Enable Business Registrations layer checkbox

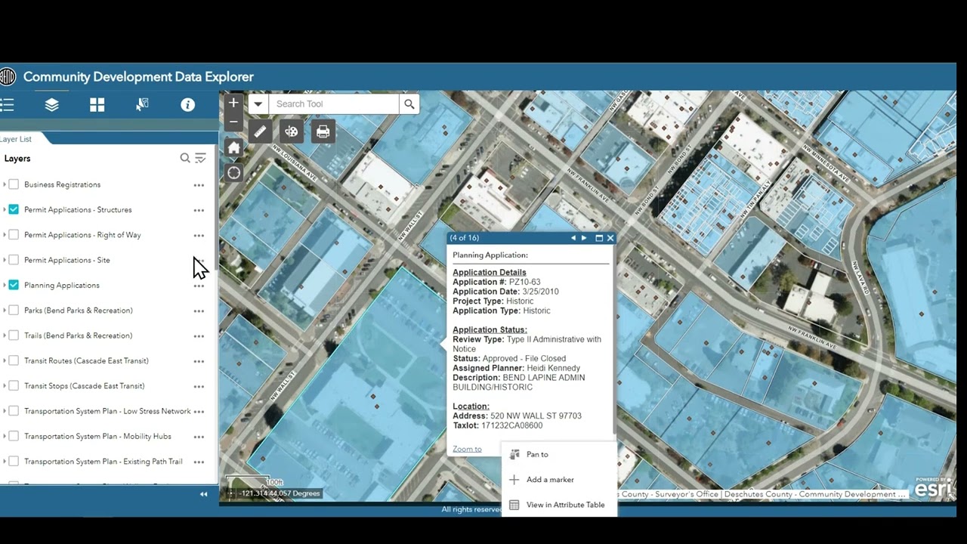[14, 184]
